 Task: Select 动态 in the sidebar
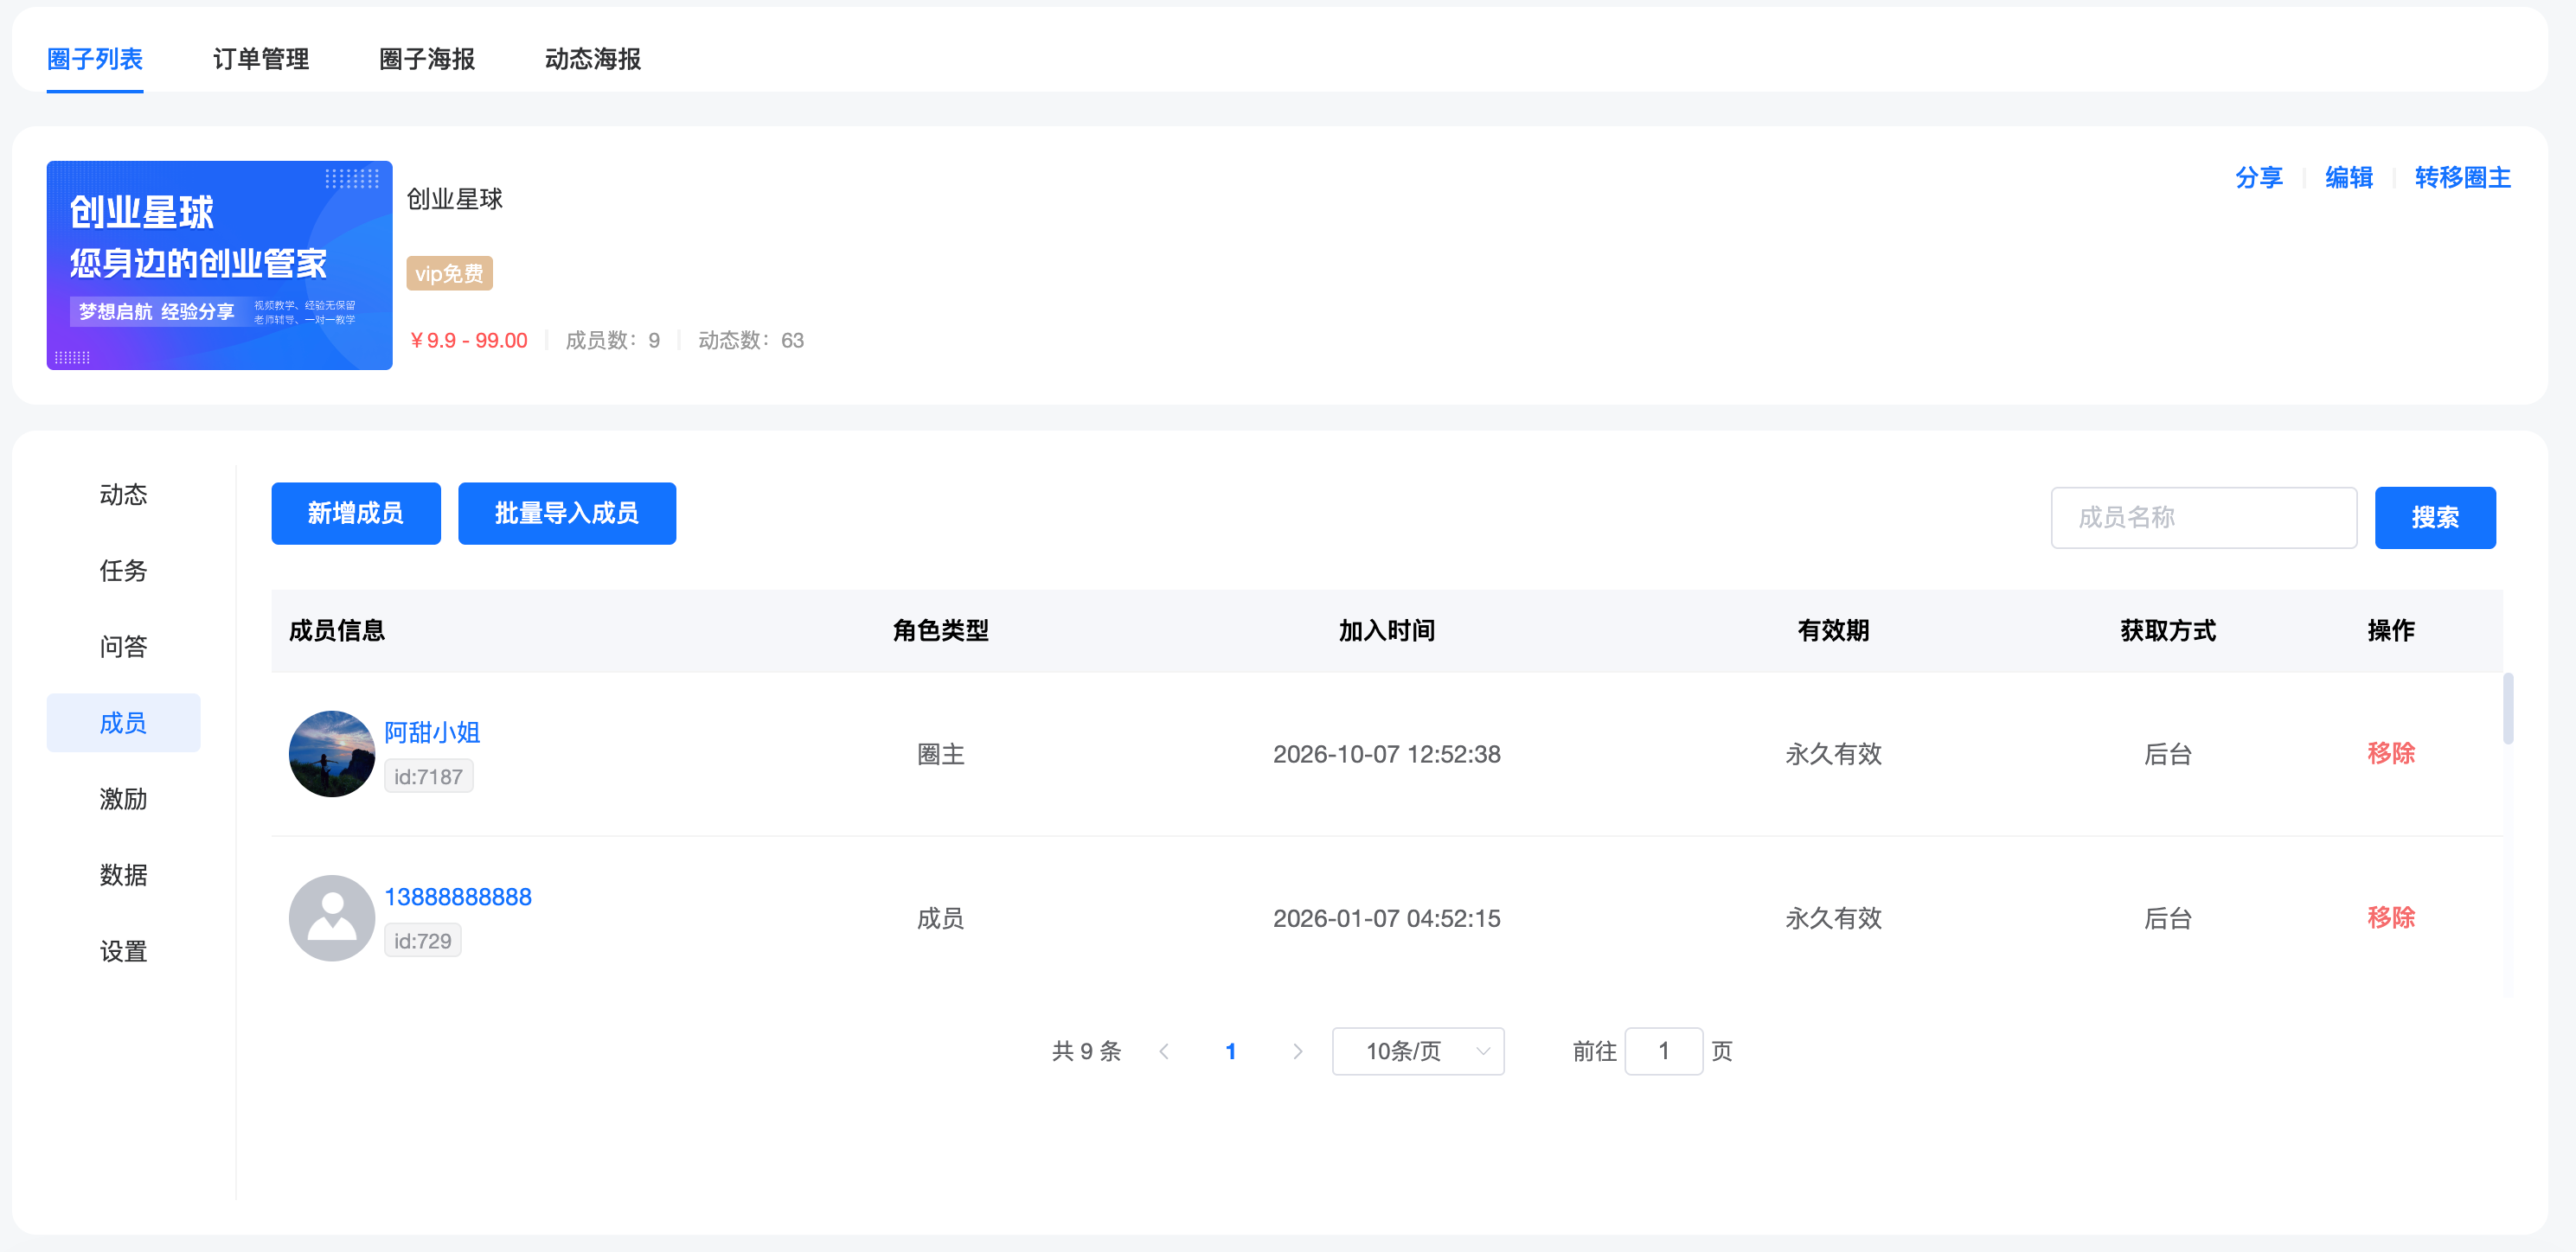coord(124,495)
